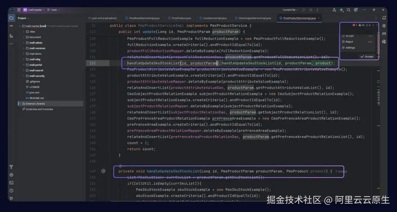This screenshot has width=397, height=212.
Task: Open the Current File run configuration dropdown
Action: click(x=290, y=10)
